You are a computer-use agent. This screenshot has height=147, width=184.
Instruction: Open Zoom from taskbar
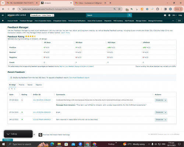[x=80, y=144]
